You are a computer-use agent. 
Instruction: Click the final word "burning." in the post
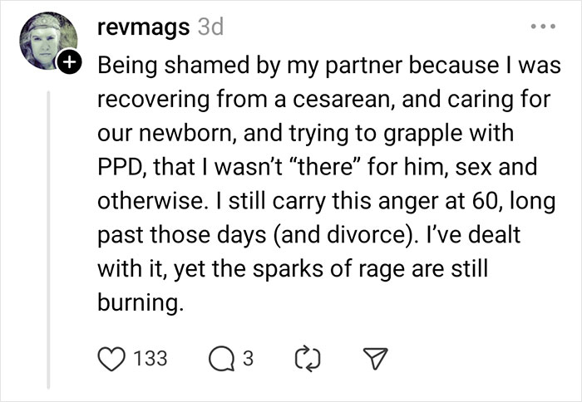click(139, 304)
